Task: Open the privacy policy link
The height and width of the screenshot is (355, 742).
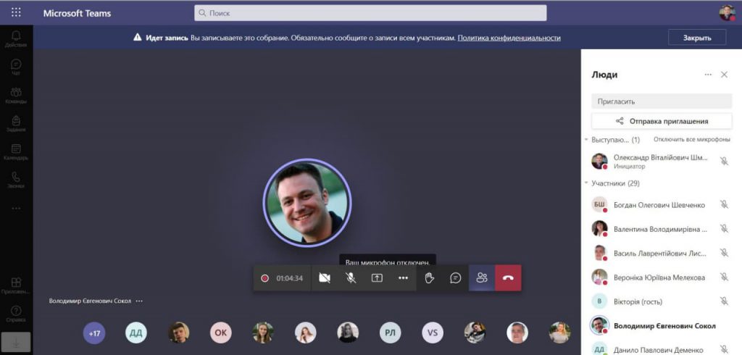Action: click(509, 38)
